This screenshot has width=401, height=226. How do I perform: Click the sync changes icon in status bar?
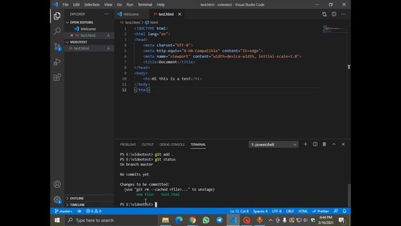coord(80,211)
